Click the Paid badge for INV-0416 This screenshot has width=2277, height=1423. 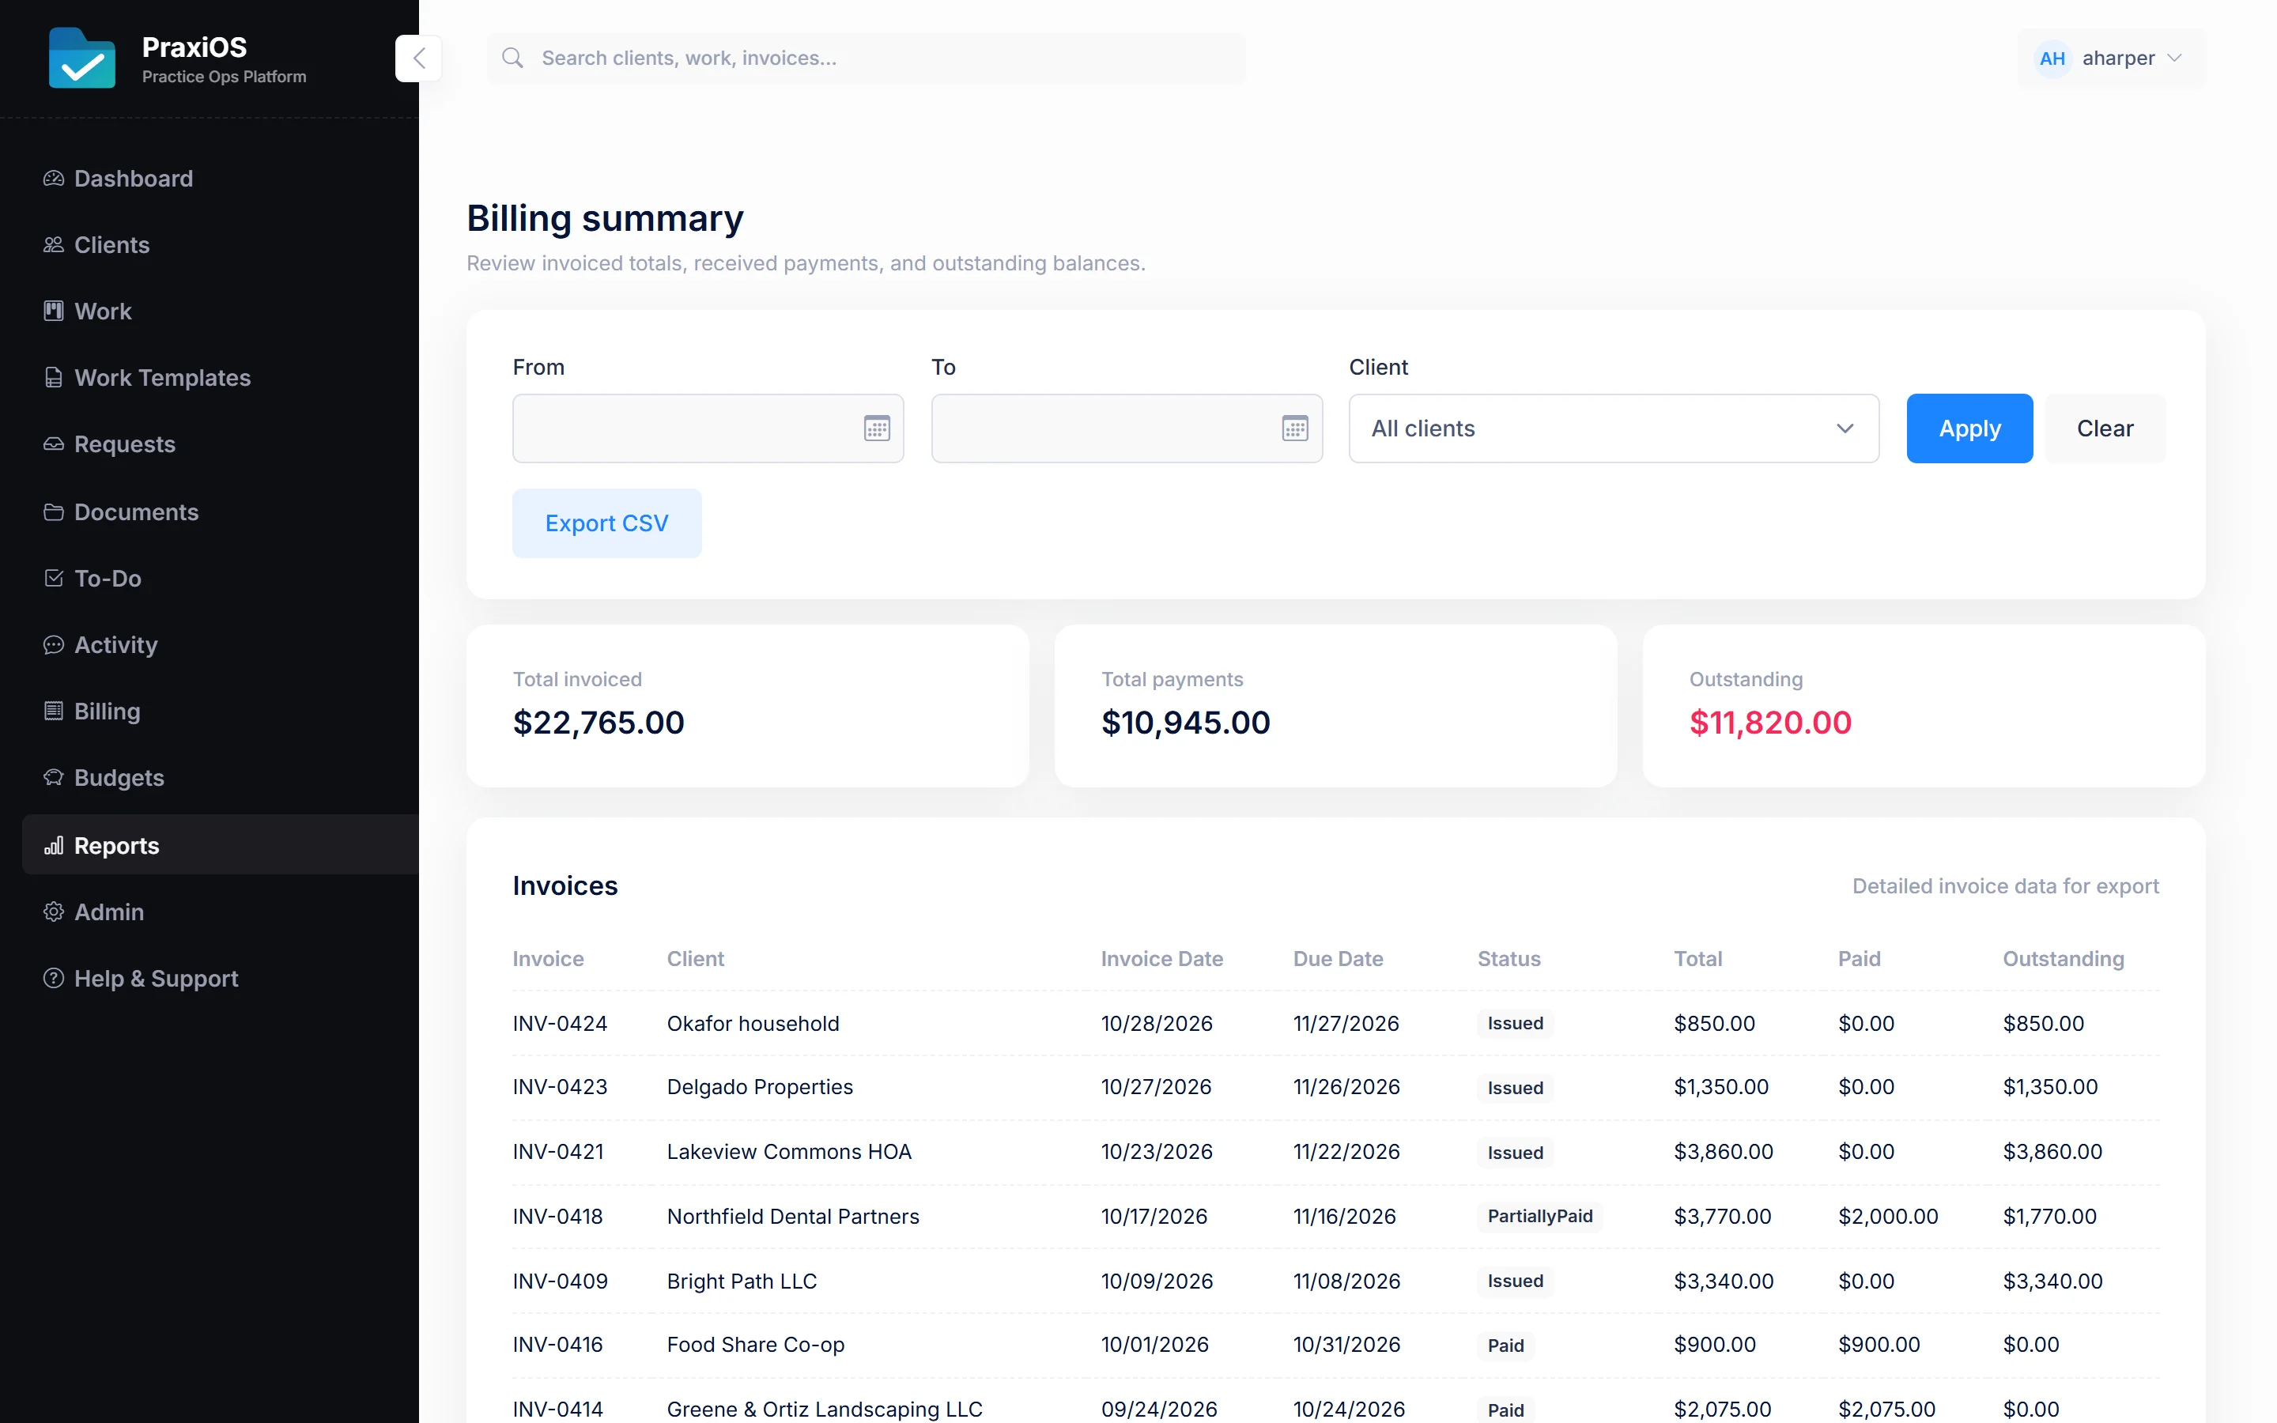(x=1505, y=1345)
